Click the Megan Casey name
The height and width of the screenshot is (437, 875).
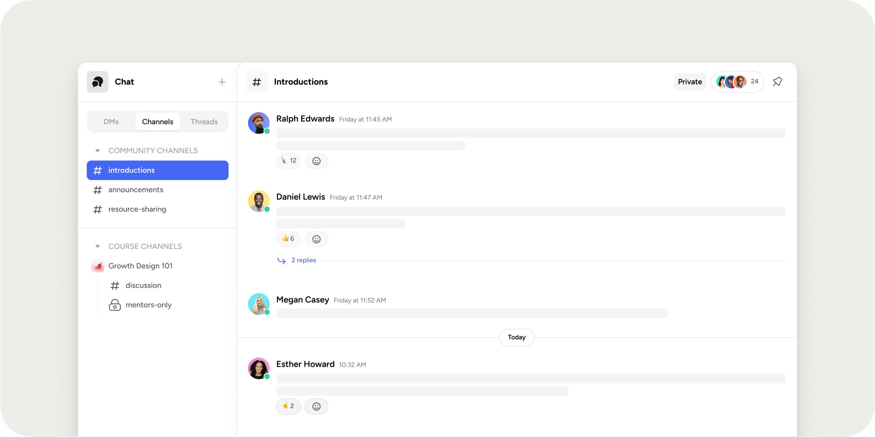(x=302, y=300)
